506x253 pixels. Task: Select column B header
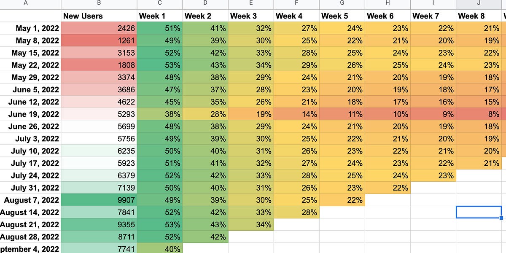(x=99, y=4)
